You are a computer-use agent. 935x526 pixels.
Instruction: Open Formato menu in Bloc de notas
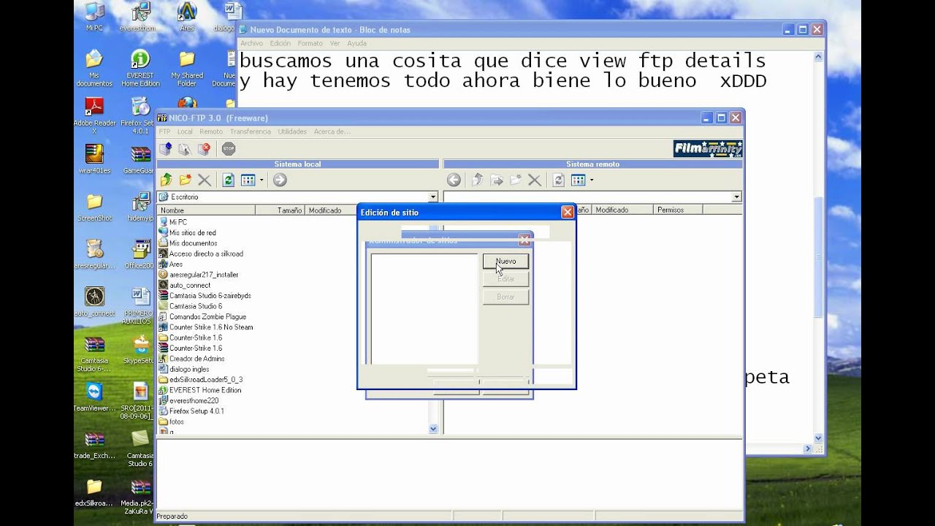click(310, 43)
